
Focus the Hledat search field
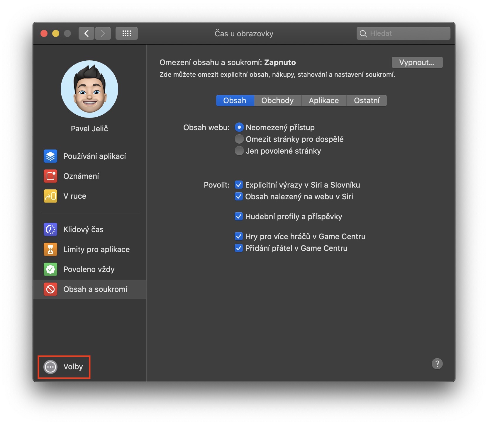coord(404,33)
